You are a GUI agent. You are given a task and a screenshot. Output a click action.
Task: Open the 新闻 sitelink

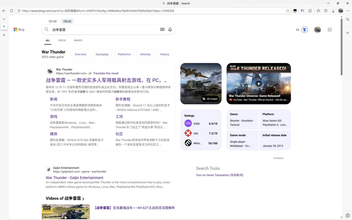point(54,99)
